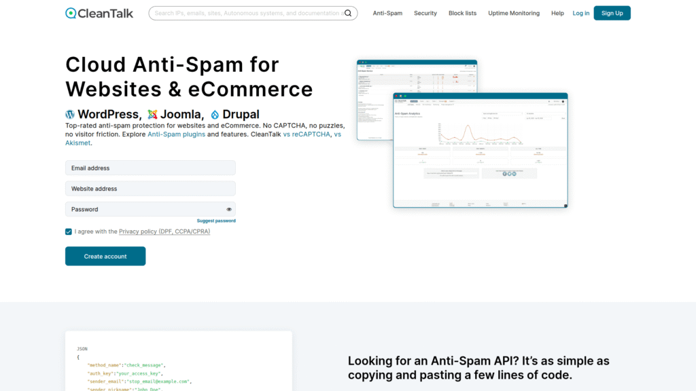Image resolution: width=696 pixels, height=391 pixels.
Task: Click the CleanTalk logo
Action: point(99,14)
